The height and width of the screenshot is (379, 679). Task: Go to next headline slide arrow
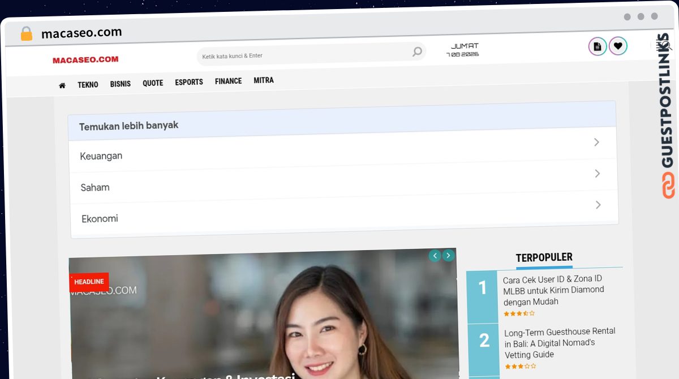click(x=448, y=256)
